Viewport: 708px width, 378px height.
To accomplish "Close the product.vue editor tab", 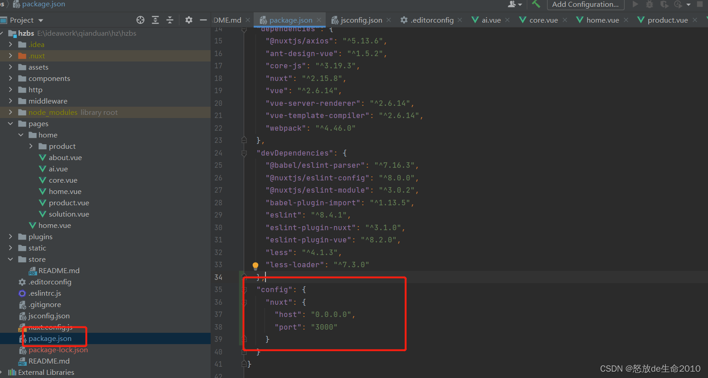I will (695, 20).
